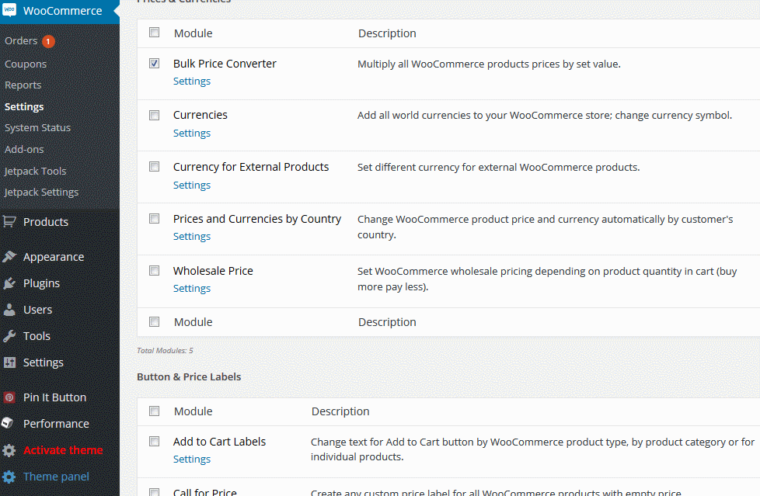Open Bulk Price Converter Settings link
The height and width of the screenshot is (496, 760).
coord(192,82)
